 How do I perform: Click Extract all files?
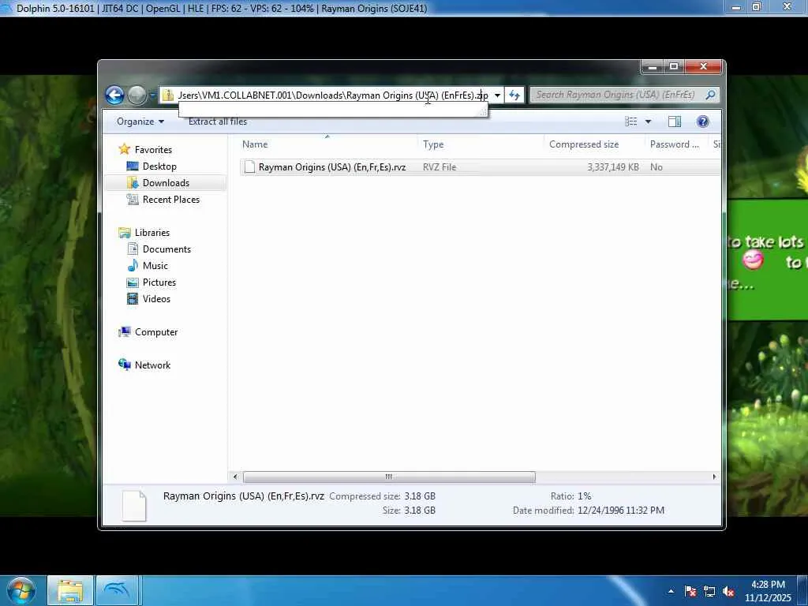pos(218,122)
